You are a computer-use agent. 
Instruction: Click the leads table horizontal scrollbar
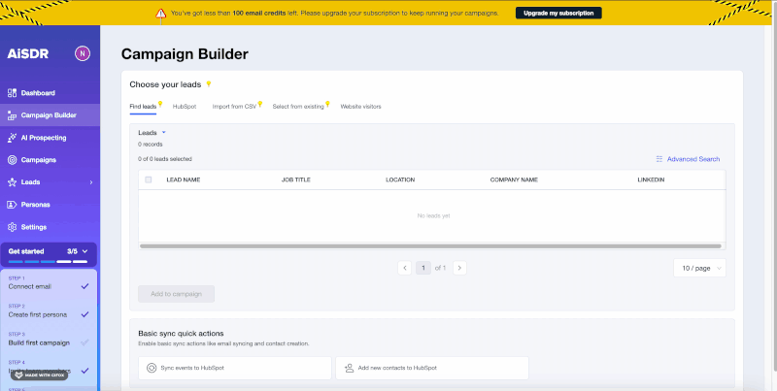(430, 246)
